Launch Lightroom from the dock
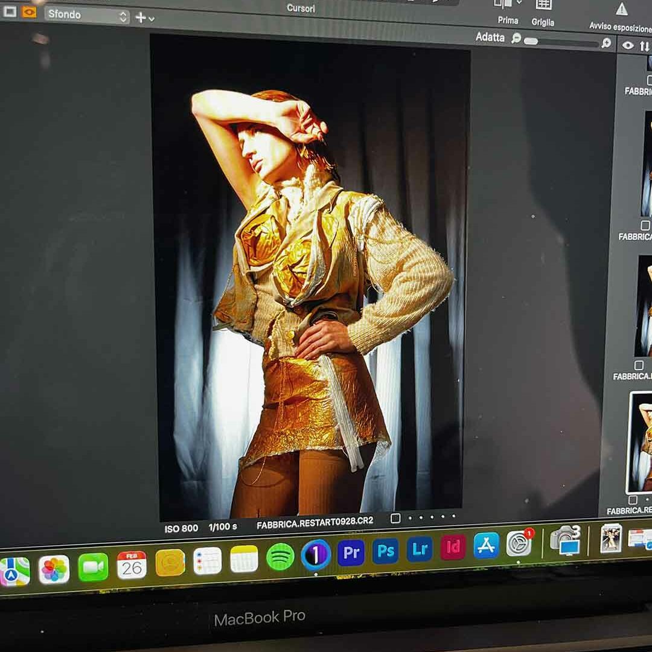652x652 pixels. 419,549
